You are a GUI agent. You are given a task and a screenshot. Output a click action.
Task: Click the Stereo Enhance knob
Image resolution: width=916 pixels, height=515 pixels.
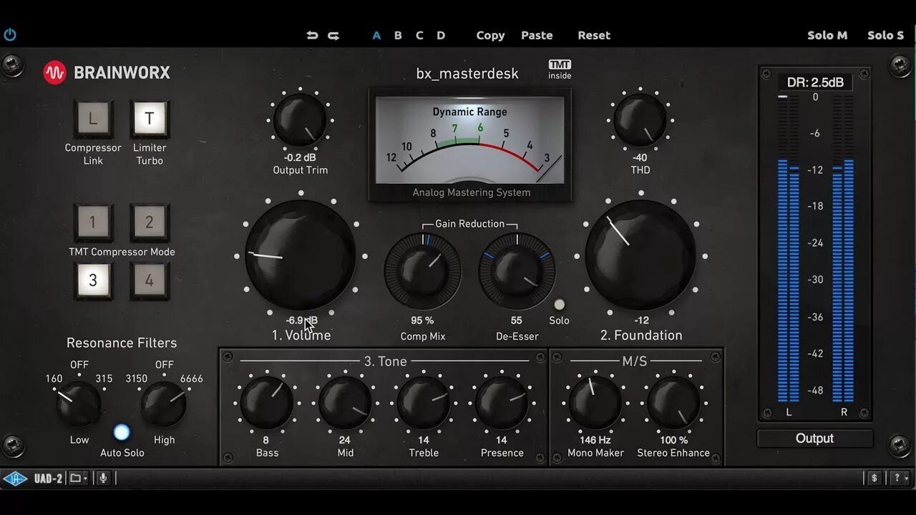[673, 403]
